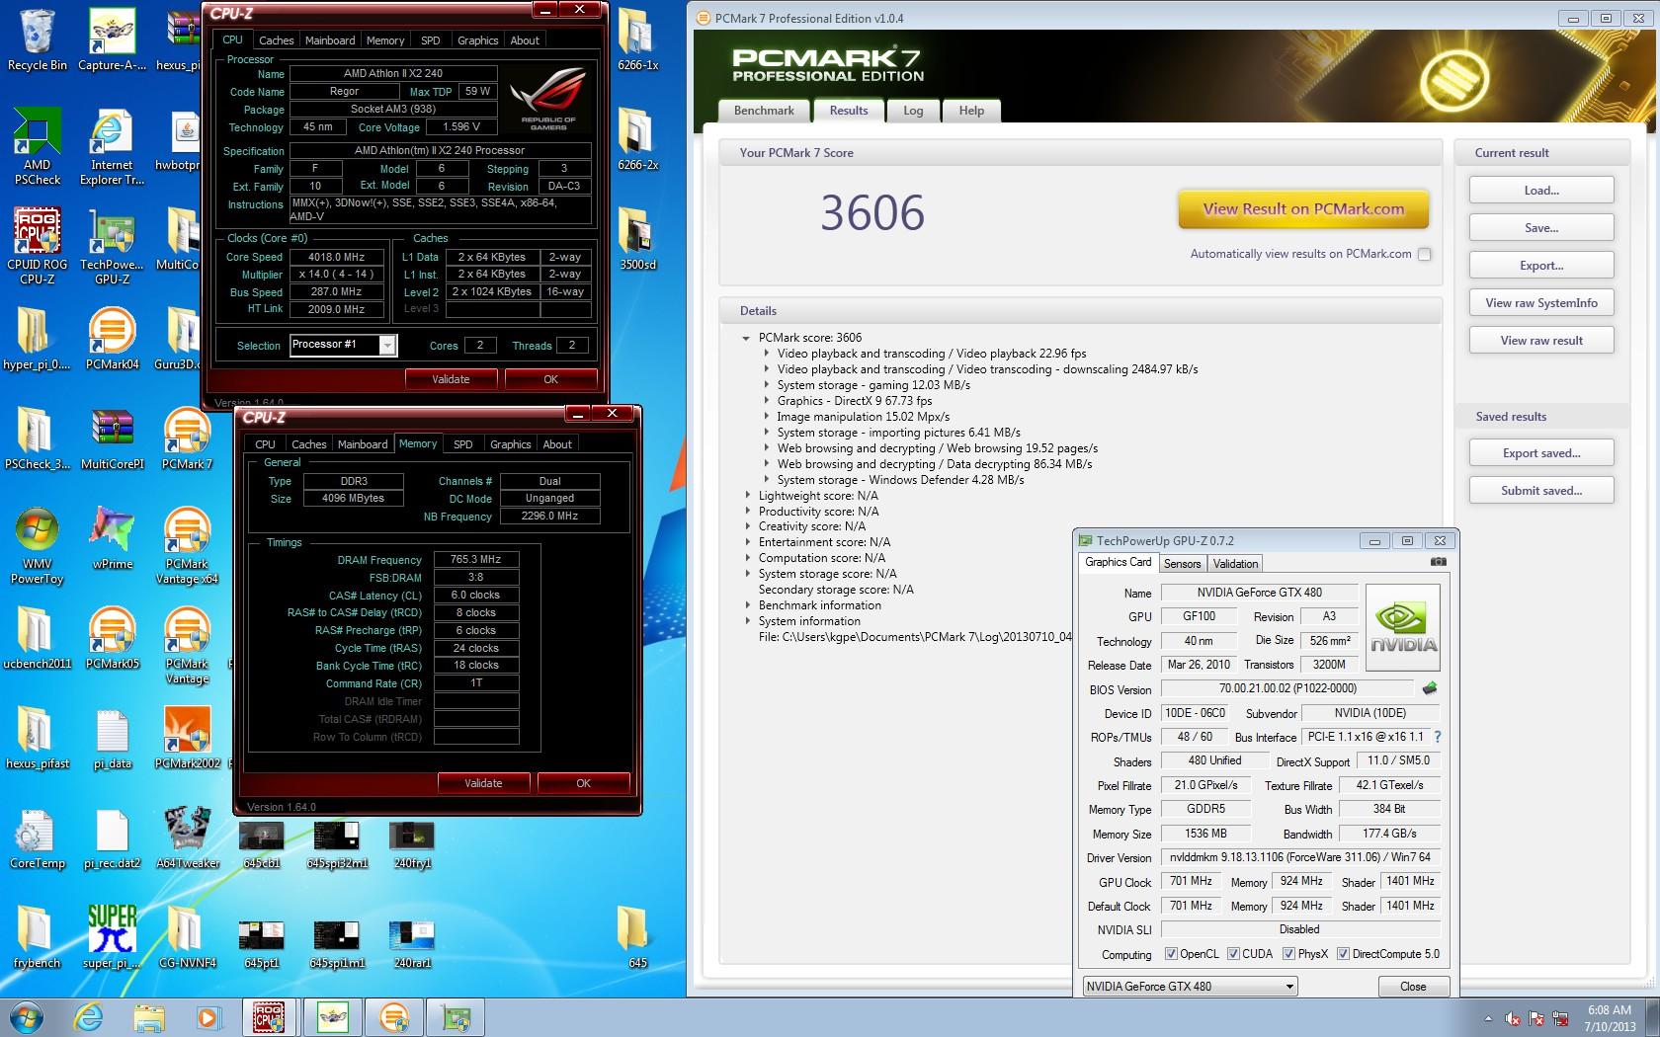1660x1037 pixels.
Task: Open Mainboard tab in top CPU-Z window
Action: [x=330, y=40]
